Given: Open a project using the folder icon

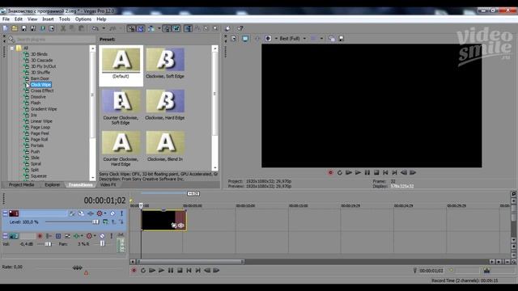Looking at the screenshot, I should pos(15,29).
